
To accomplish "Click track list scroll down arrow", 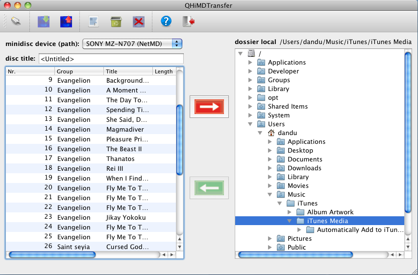I will click(180, 247).
